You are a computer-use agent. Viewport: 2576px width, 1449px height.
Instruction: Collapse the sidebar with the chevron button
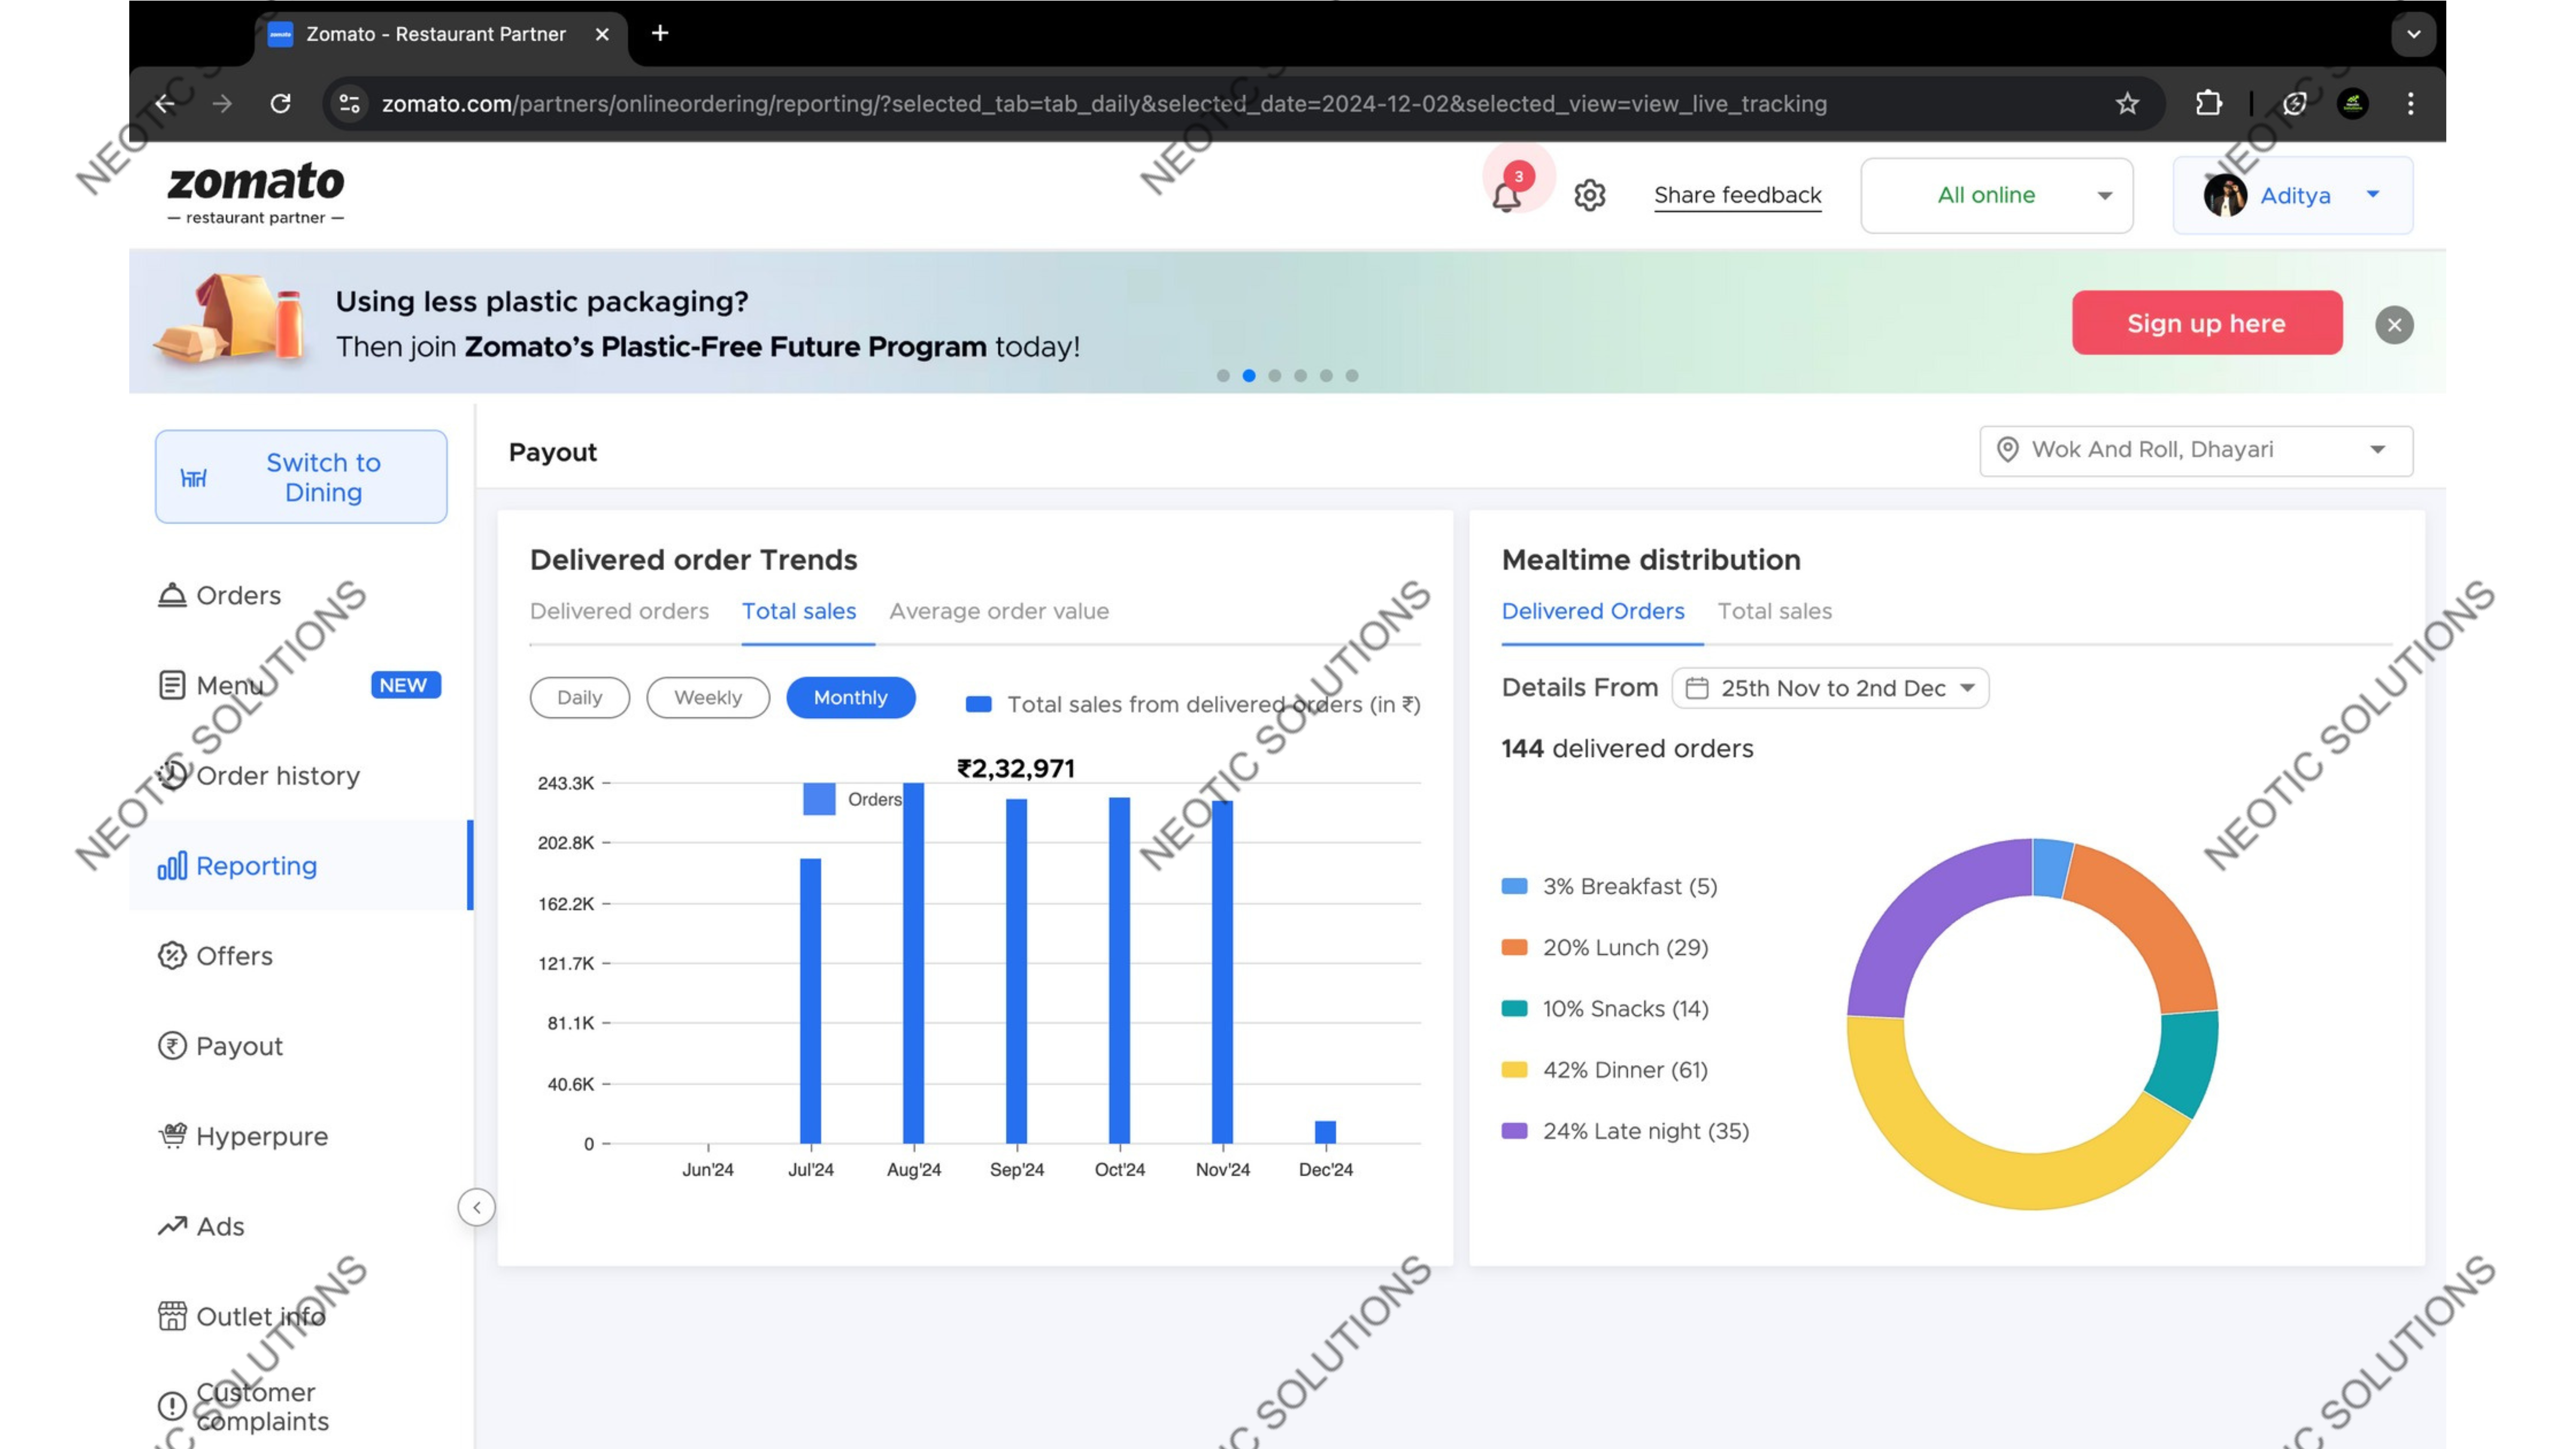pyautogui.click(x=477, y=1207)
